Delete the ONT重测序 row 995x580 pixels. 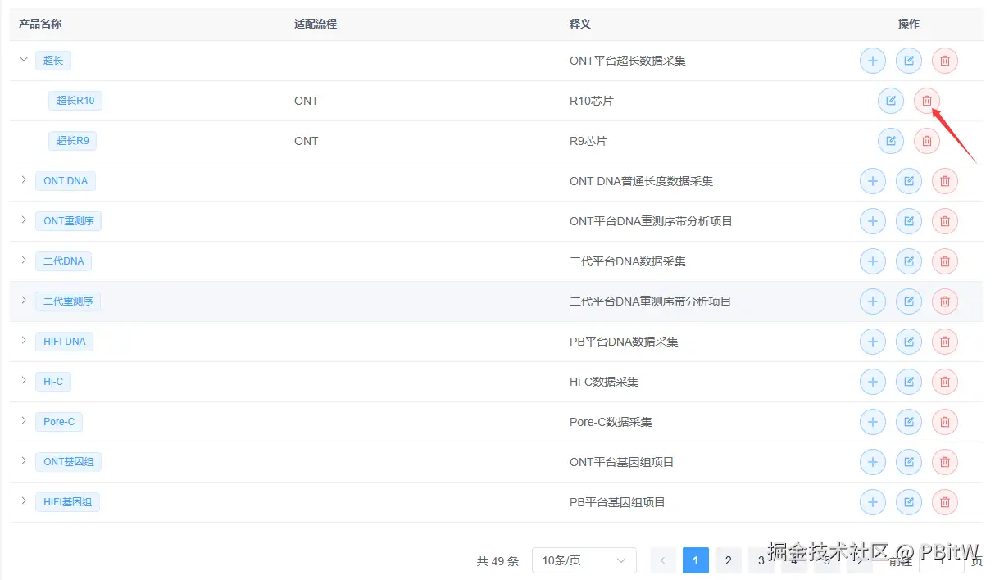[x=945, y=221]
